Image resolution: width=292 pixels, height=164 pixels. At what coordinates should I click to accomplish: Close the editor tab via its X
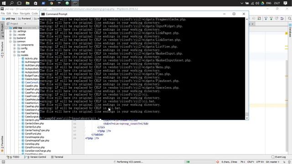[252, 24]
